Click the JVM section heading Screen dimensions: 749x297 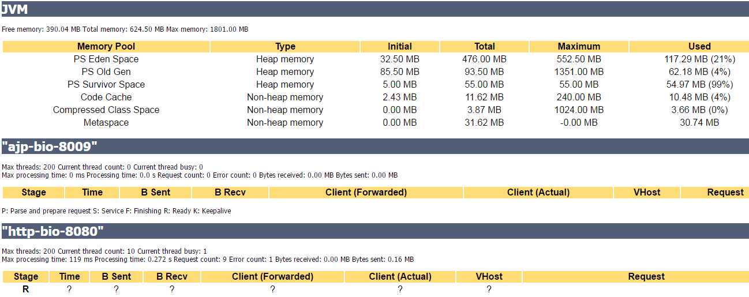coord(15,9)
